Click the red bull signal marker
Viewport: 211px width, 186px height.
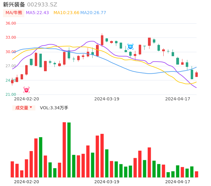26,90
